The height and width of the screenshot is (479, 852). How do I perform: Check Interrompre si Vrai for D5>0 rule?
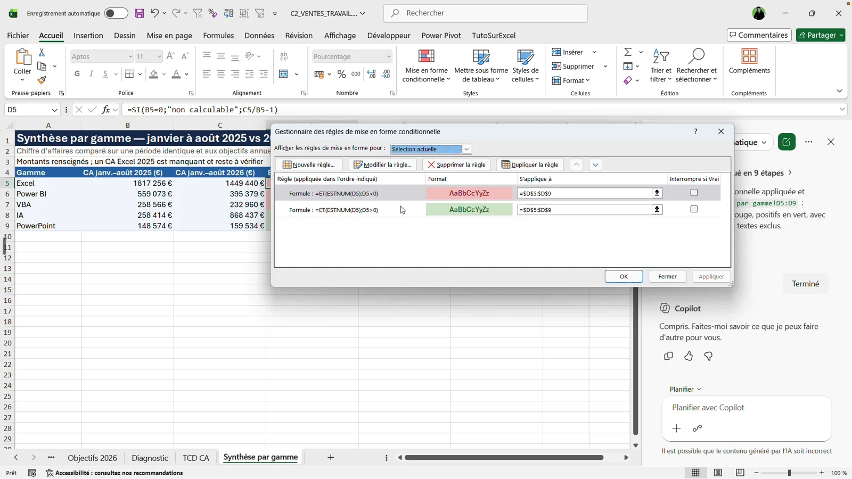[x=694, y=209]
